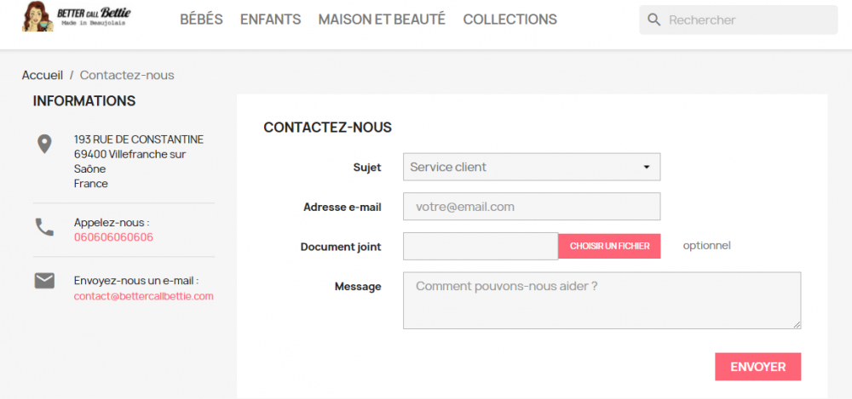
Task: Click into the Message text area
Action: (601, 299)
